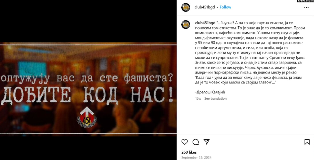Image resolution: width=314 pixels, height=160 pixels.
Task: Open the three-dot more options menu
Action: (306, 7)
